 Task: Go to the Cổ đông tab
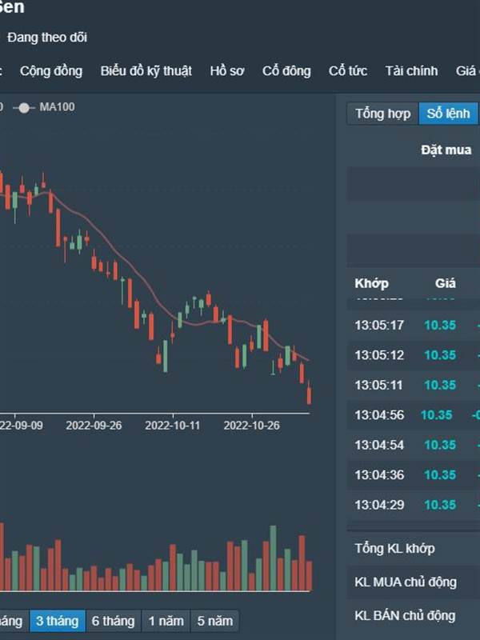[x=286, y=71]
